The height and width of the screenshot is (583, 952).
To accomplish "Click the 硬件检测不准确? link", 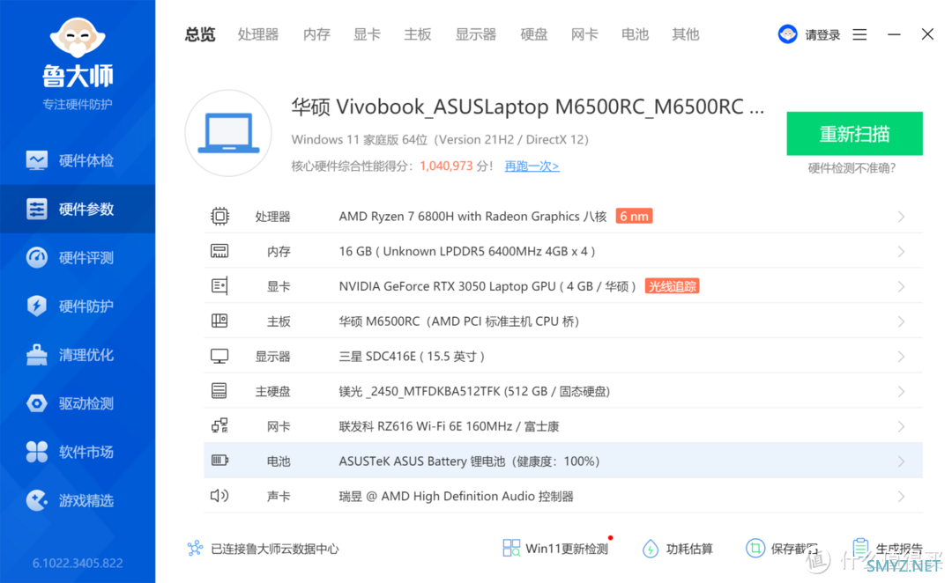I will 852,168.
